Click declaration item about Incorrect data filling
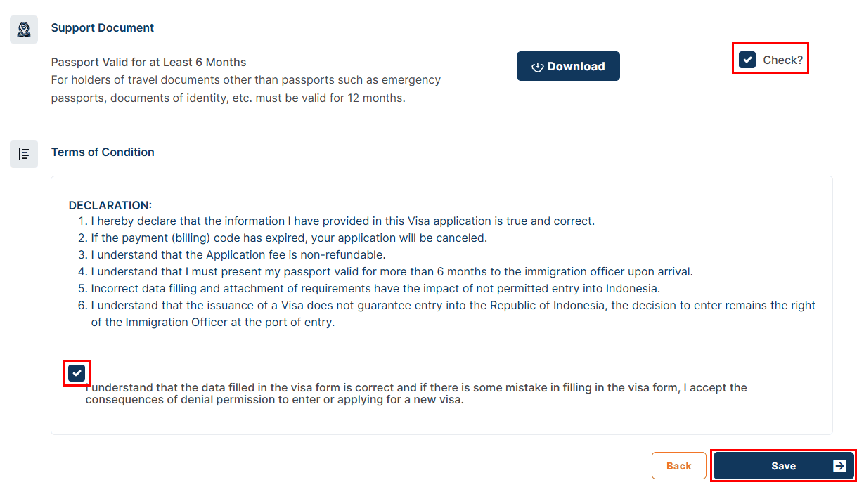Image resolution: width=864 pixels, height=487 pixels. [375, 288]
